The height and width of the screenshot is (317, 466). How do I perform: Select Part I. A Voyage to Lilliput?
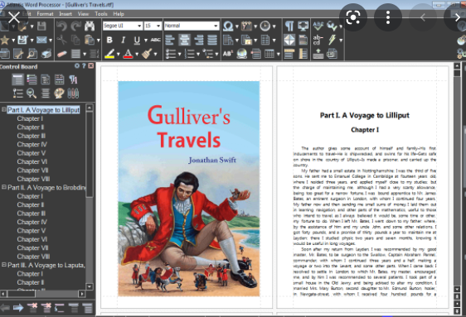coord(43,110)
